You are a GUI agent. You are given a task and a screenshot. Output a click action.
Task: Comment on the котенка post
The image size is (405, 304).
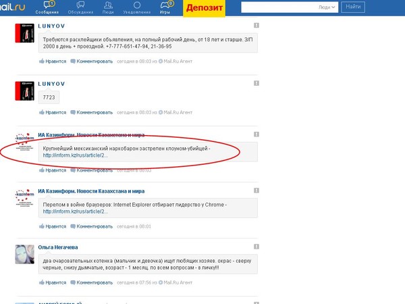pyautogui.click(x=92, y=282)
